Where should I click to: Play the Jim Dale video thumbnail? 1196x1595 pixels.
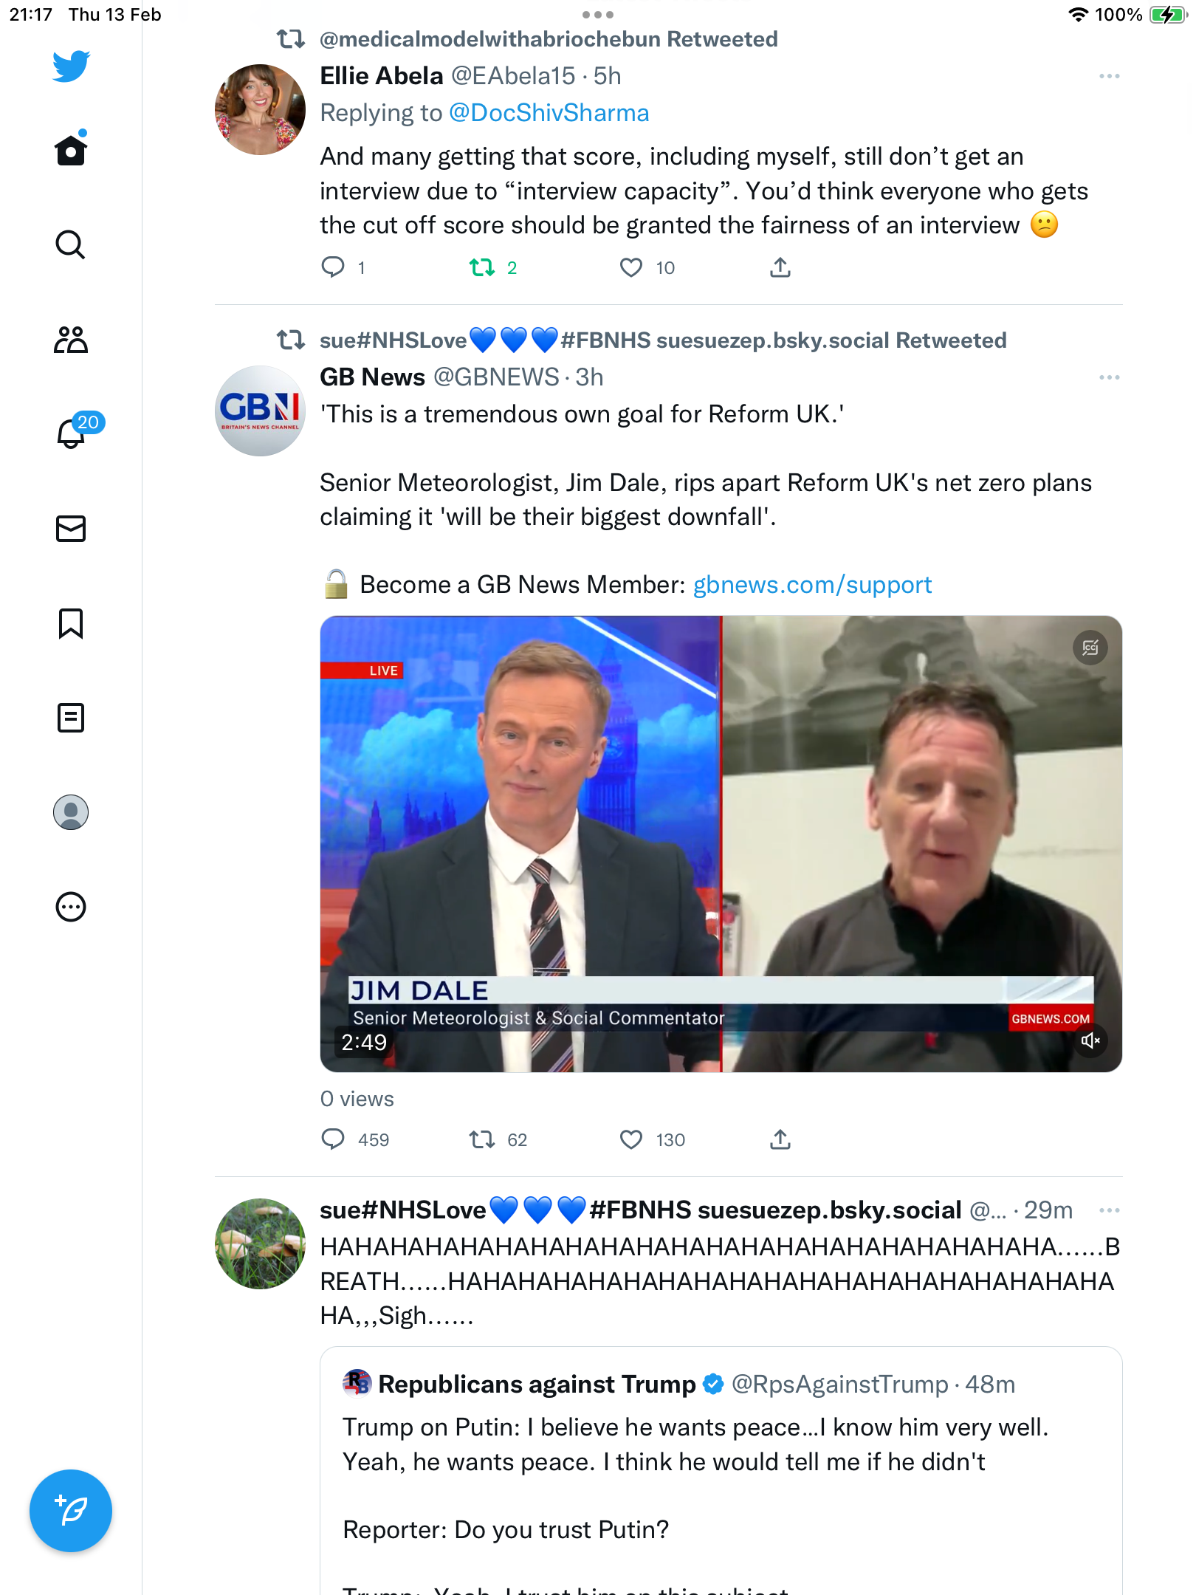point(721,843)
